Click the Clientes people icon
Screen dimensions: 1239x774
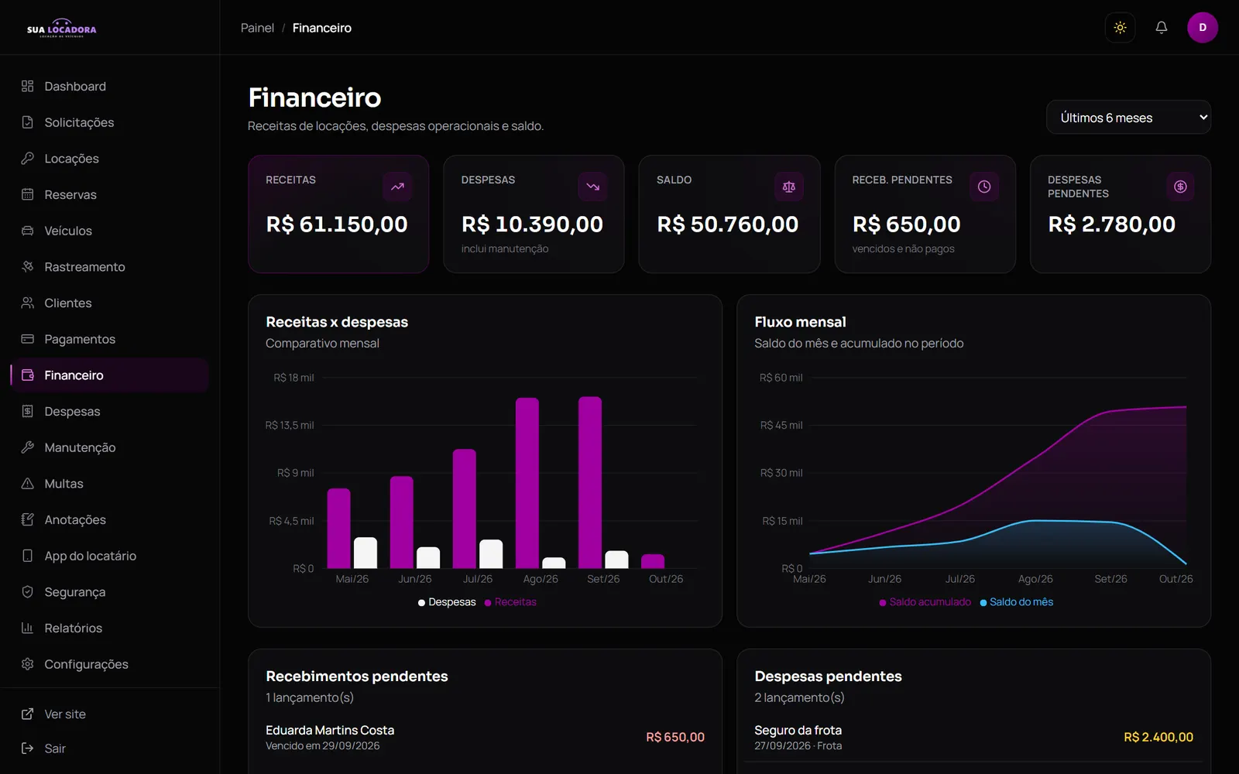pos(28,303)
